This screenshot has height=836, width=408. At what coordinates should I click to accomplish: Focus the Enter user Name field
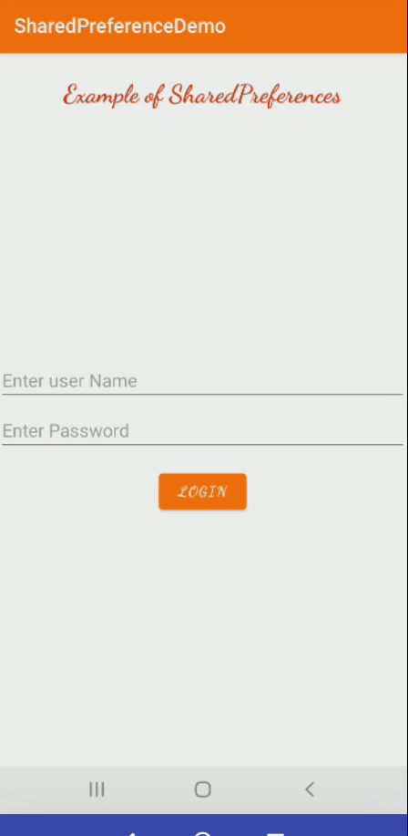pyautogui.click(x=202, y=381)
